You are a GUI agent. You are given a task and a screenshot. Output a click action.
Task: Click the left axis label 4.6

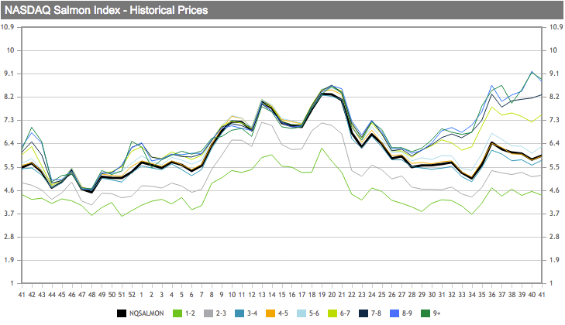(x=9, y=190)
